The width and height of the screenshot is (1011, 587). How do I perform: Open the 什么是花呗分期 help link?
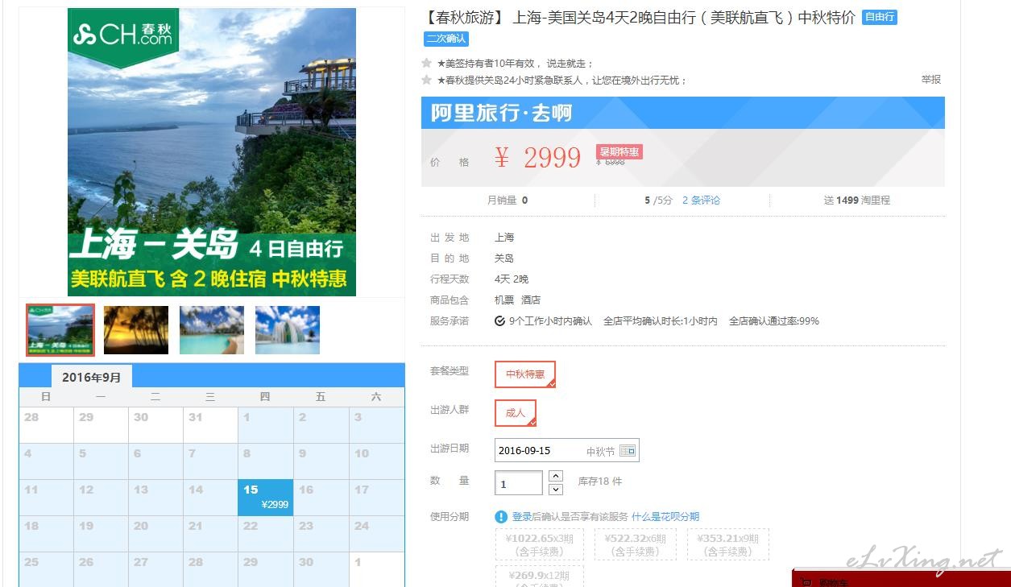665,517
